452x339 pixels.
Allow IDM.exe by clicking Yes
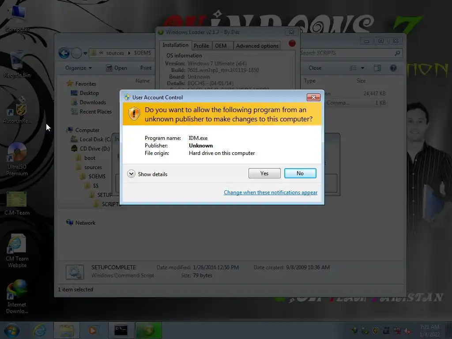(x=264, y=173)
